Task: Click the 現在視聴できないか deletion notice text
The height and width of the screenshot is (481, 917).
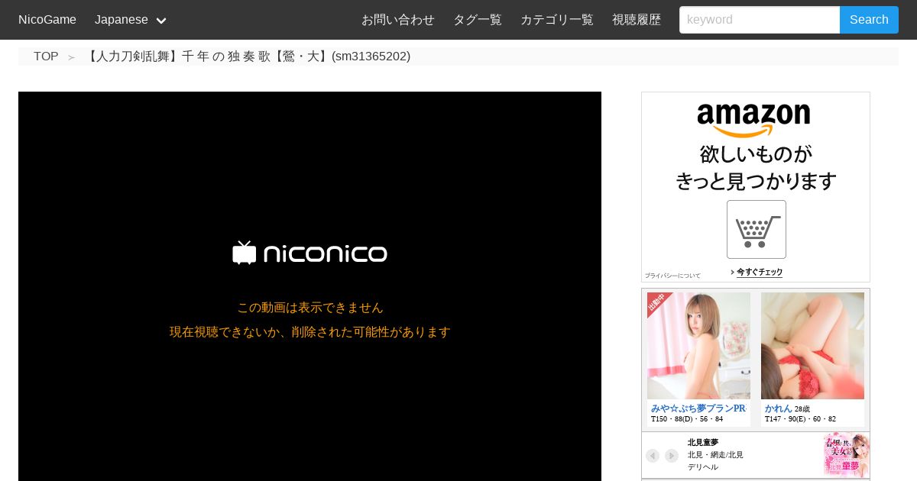Action: tap(309, 332)
